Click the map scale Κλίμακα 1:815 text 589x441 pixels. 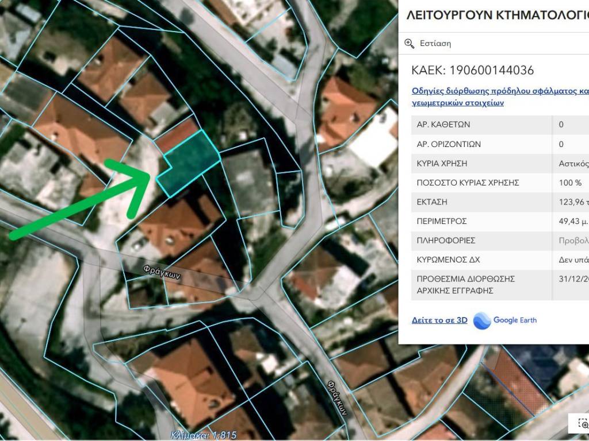(x=204, y=435)
